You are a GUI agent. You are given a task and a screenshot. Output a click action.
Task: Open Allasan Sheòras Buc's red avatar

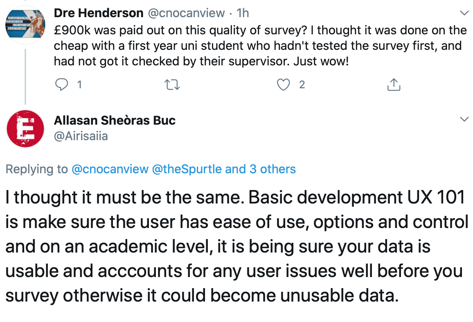tap(25, 129)
